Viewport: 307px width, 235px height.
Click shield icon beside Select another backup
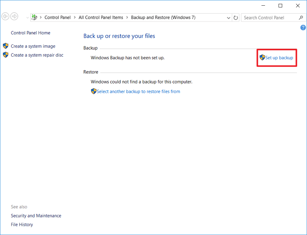pos(93,91)
